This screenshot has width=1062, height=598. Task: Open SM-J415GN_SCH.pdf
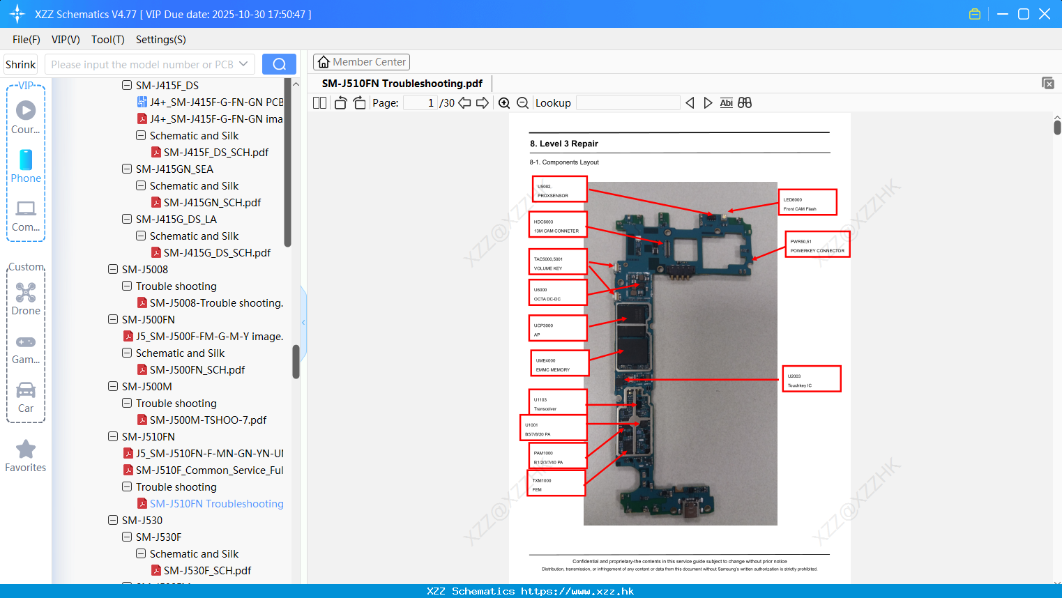pyautogui.click(x=206, y=202)
